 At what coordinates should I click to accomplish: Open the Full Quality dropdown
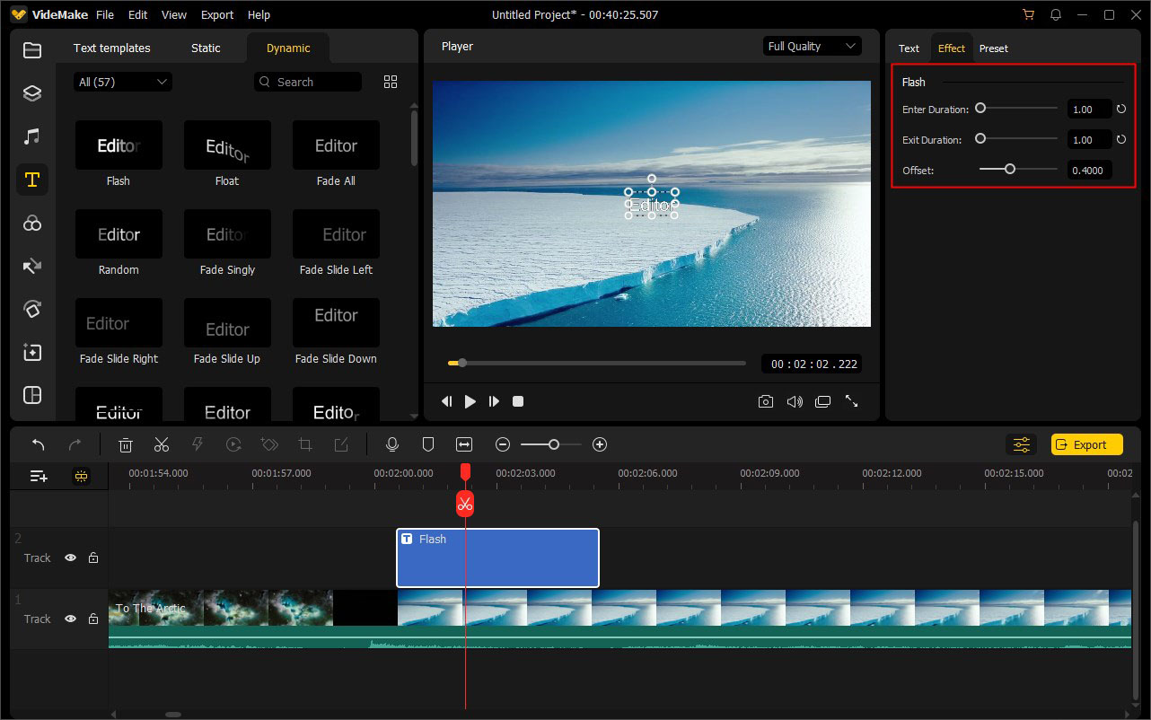[x=812, y=47]
